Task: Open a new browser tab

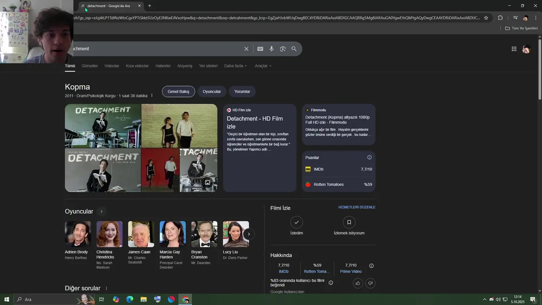Action: click(x=149, y=6)
